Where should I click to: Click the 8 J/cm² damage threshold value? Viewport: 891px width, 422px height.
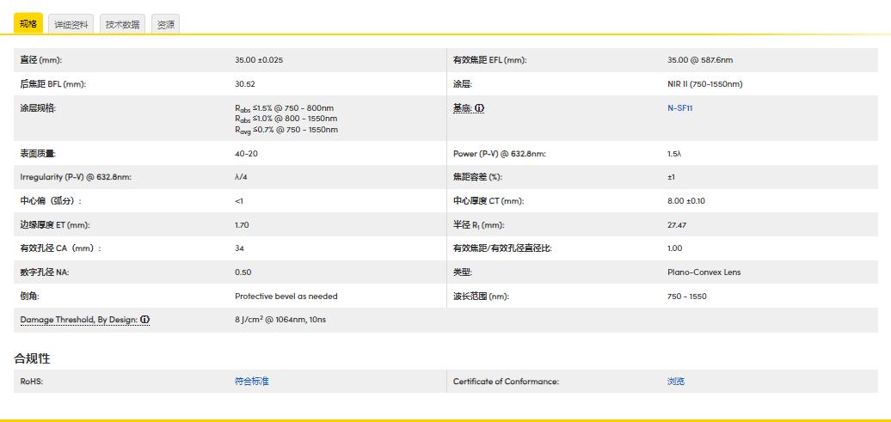tap(280, 320)
